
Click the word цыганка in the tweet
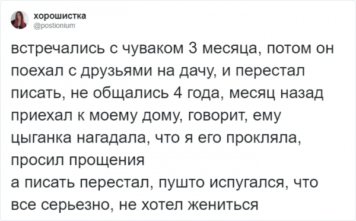(41, 138)
